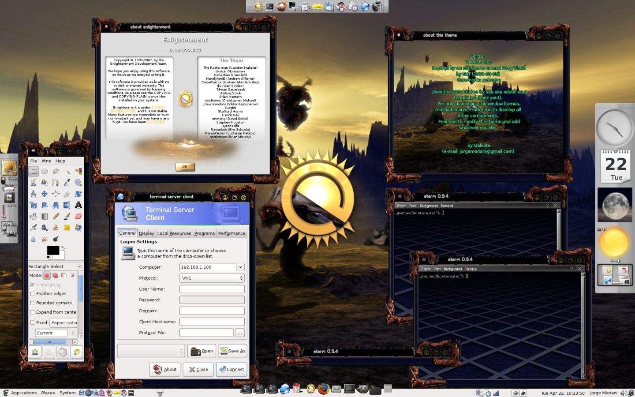Screen dimensions: 635x397
Task: Switch to the Local Resources tab
Action: (174, 233)
